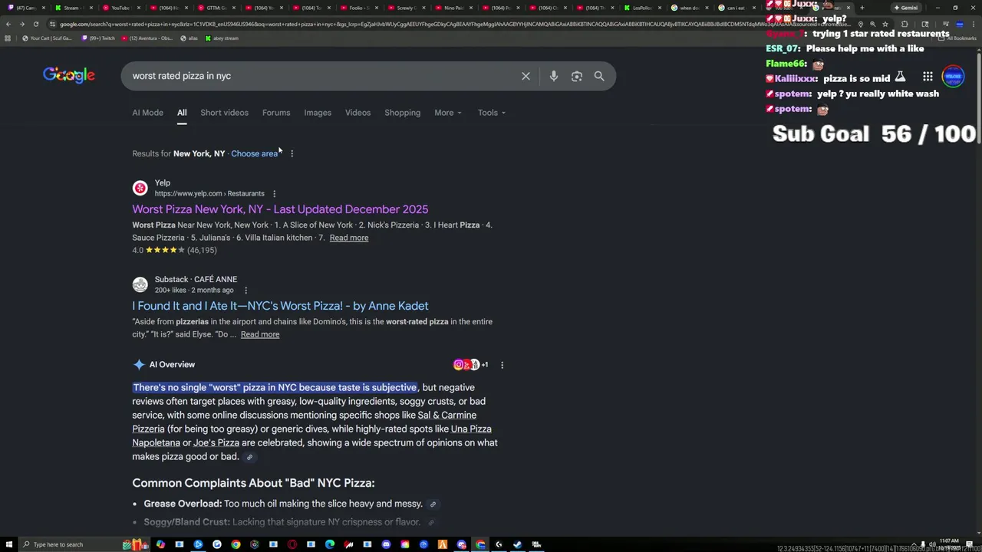Switch to AI Mode tab
982x552 pixels.
pyautogui.click(x=147, y=113)
